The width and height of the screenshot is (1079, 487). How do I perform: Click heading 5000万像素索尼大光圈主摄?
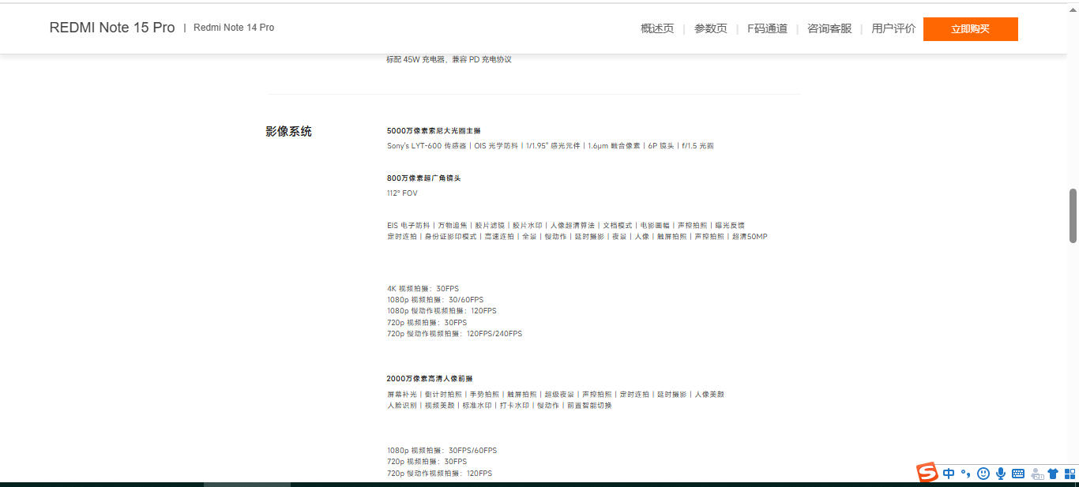[x=434, y=131]
